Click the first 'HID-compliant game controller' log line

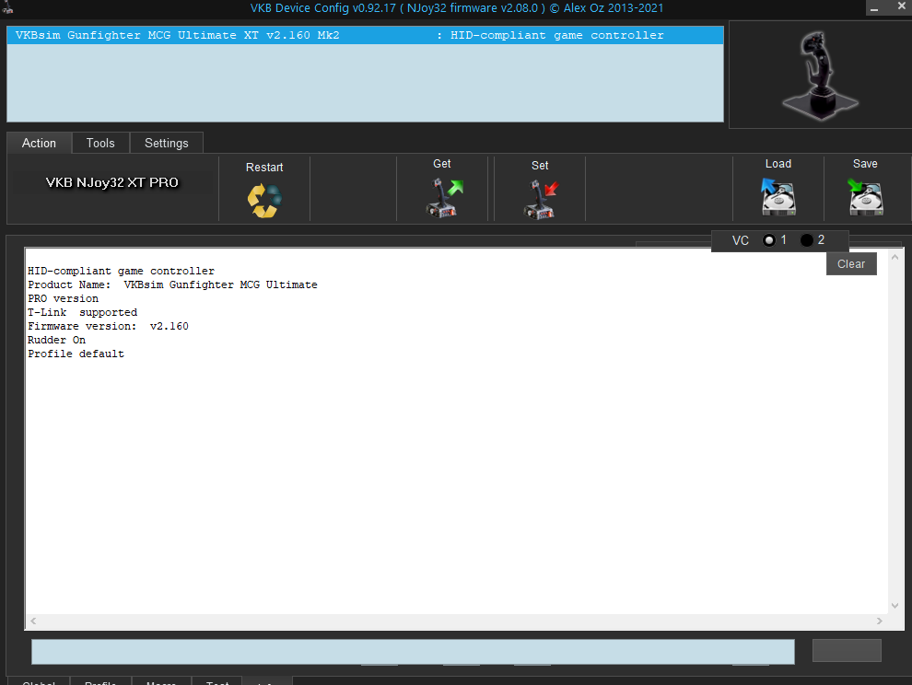point(121,271)
